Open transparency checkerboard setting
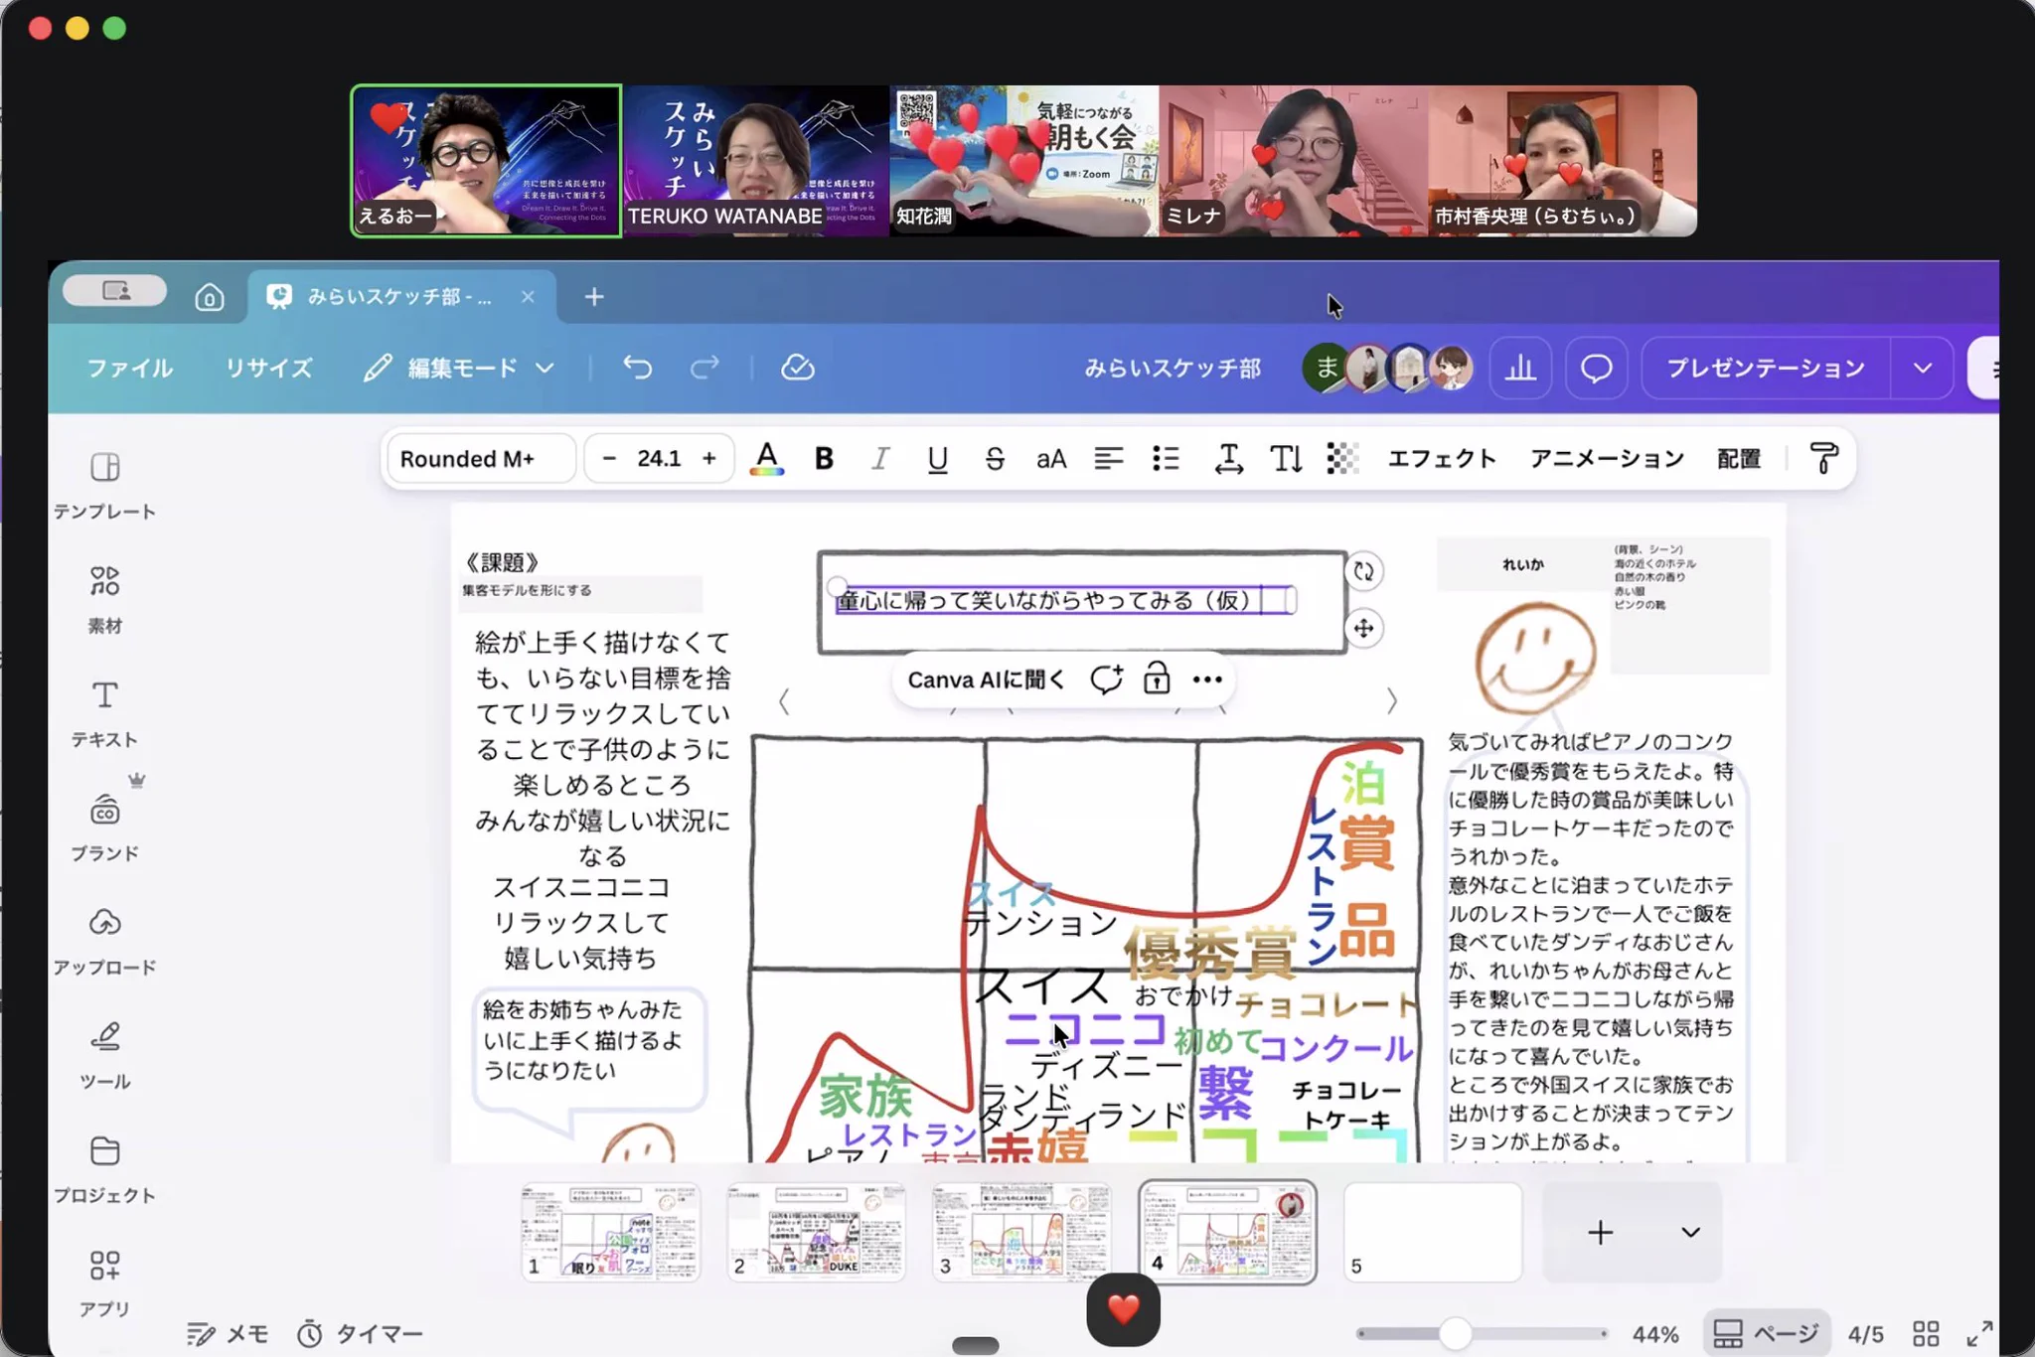This screenshot has height=1357, width=2035. click(x=1342, y=459)
